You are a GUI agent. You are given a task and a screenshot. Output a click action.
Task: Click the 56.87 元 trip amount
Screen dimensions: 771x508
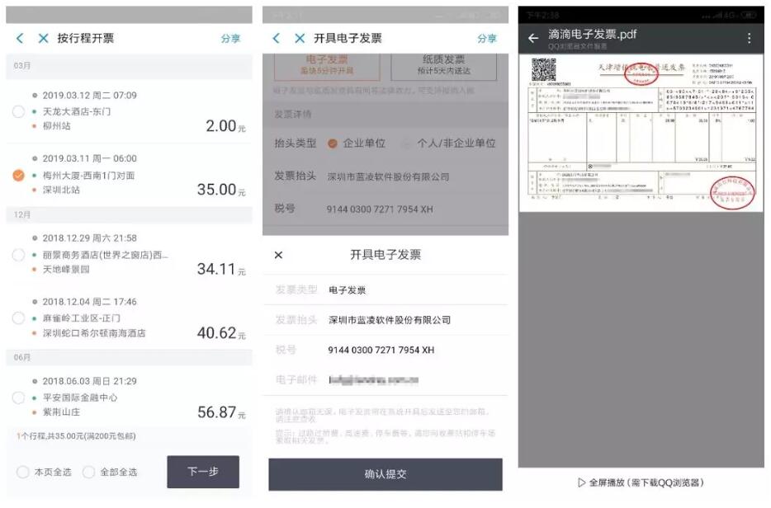click(x=221, y=412)
